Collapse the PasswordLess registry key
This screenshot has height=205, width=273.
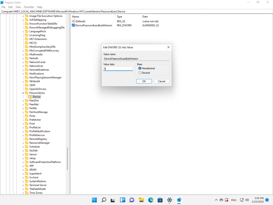23,93
